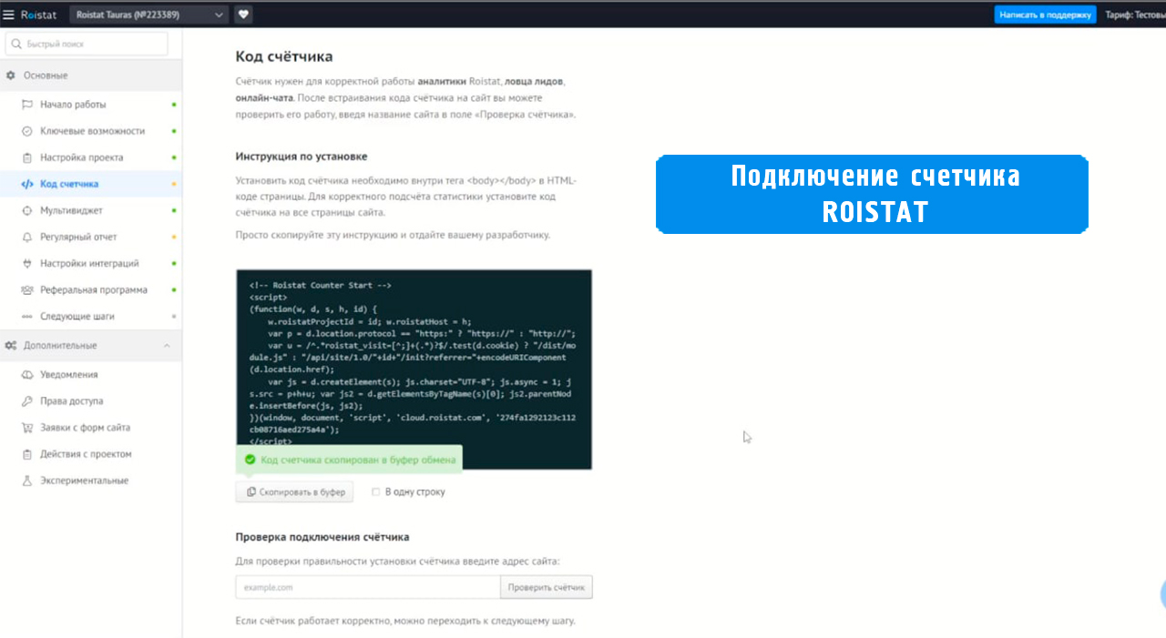Click the blue chat bubble at the right edge
Viewport: 1166px width, 638px height.
[x=1163, y=594]
